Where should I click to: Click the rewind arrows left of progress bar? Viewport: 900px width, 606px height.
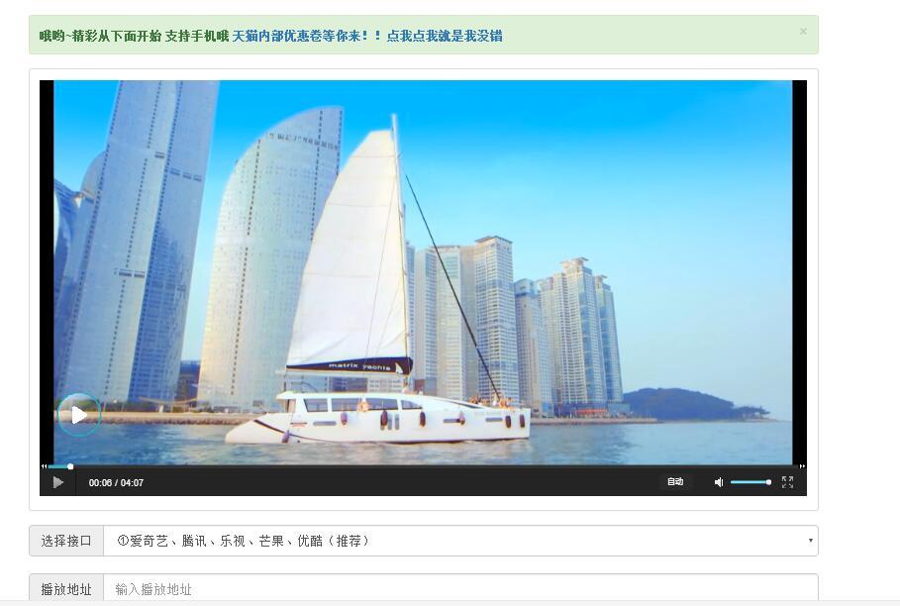click(44, 466)
